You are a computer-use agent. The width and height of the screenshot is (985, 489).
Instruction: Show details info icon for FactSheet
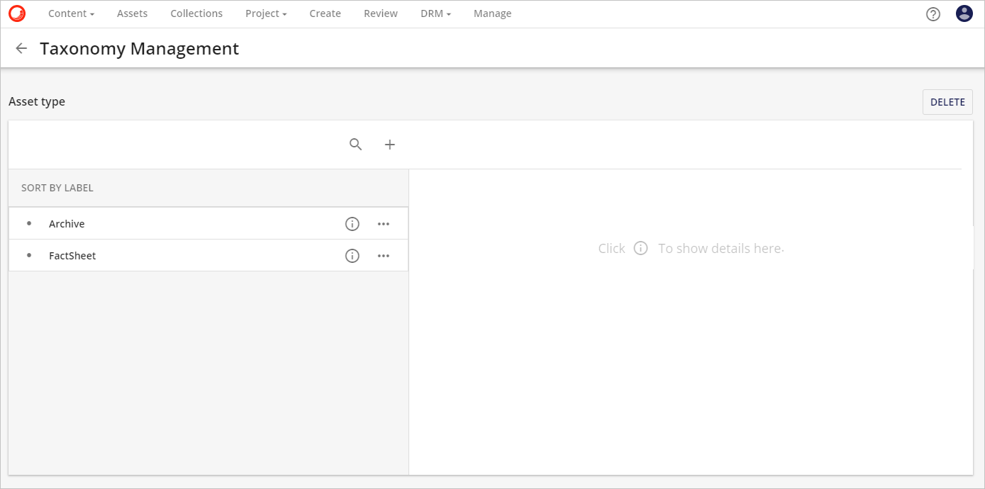tap(352, 256)
